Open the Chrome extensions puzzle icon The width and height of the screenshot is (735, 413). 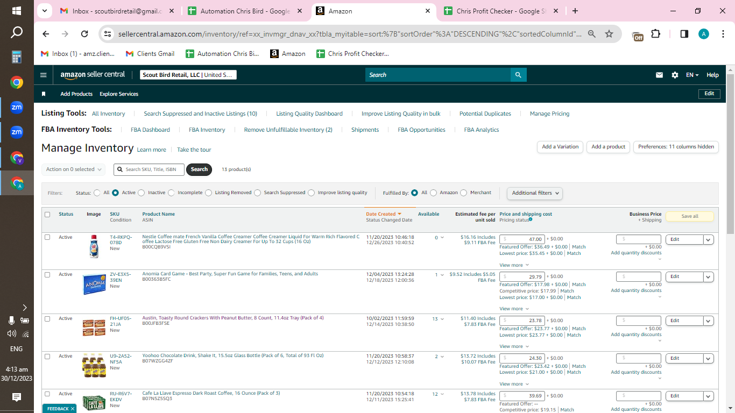pyautogui.click(x=655, y=34)
